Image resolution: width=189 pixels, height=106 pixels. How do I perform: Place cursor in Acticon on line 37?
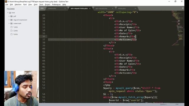[125, 39]
